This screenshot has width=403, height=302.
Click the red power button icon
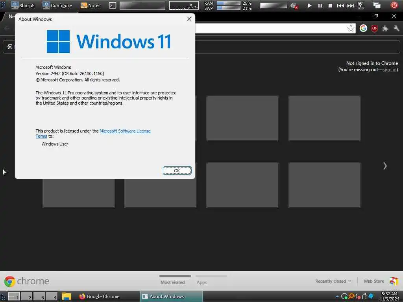394,5
